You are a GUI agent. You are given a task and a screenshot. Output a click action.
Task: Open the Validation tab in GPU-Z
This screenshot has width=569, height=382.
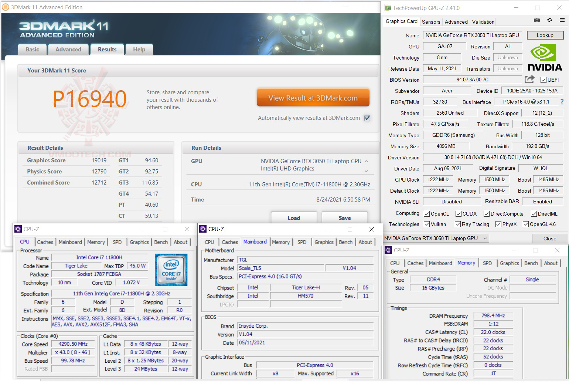[483, 22]
